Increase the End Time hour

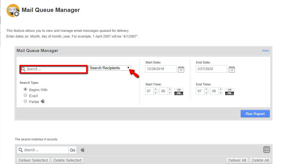(x=206, y=89)
